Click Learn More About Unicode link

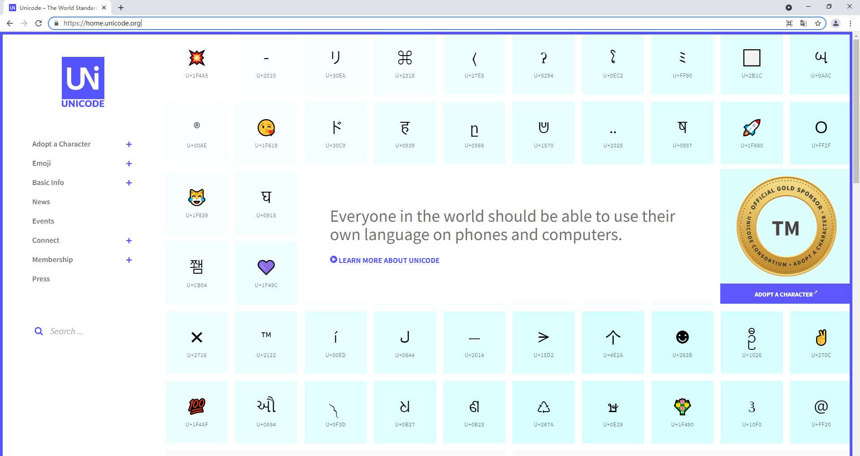(385, 260)
